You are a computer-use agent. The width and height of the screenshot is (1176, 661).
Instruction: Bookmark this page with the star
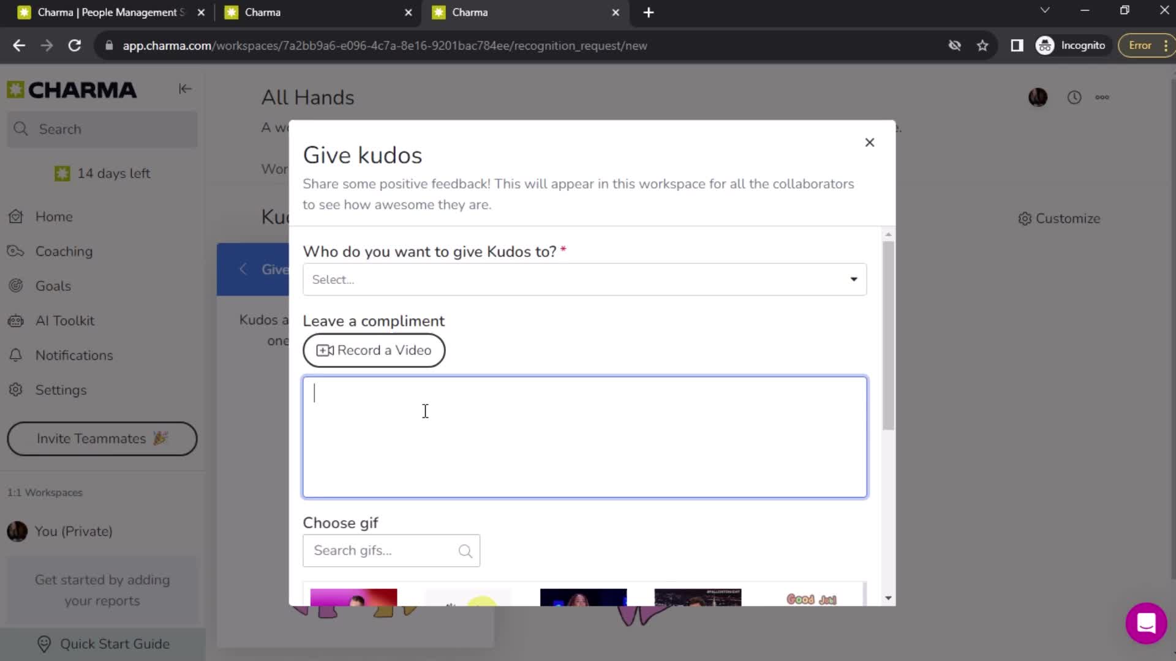click(x=982, y=45)
